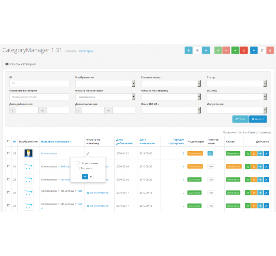Click the list icon beside Список категорий
This screenshot has height=256, width=276.
7,64
